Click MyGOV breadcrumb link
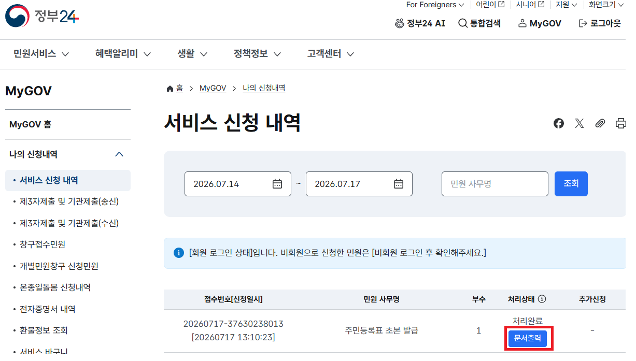636x361 pixels. point(213,89)
